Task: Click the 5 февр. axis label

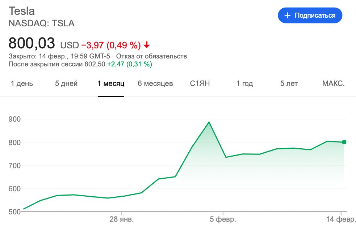Action: click(223, 219)
